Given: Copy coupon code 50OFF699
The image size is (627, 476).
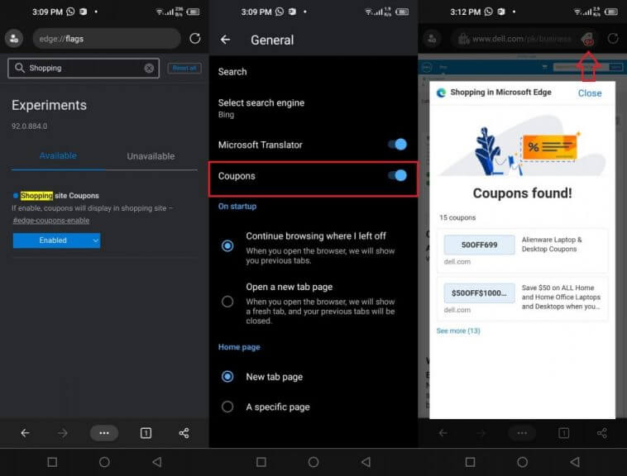Looking at the screenshot, I should (x=479, y=245).
